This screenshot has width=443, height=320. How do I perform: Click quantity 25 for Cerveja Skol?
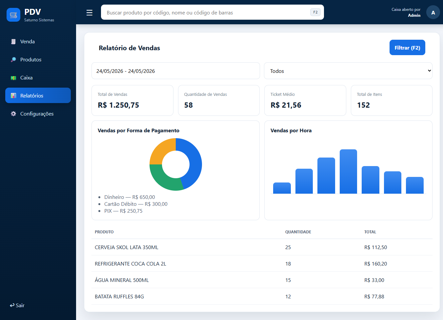click(x=288, y=247)
